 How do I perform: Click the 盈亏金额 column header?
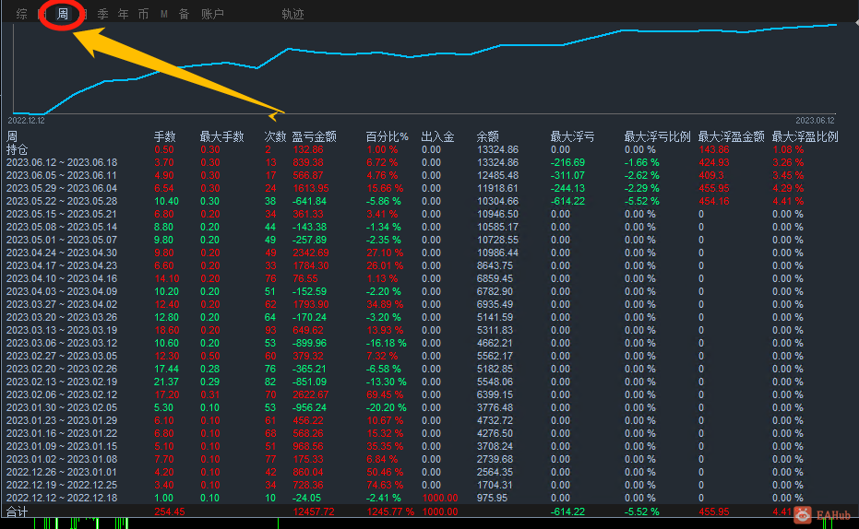[314, 136]
